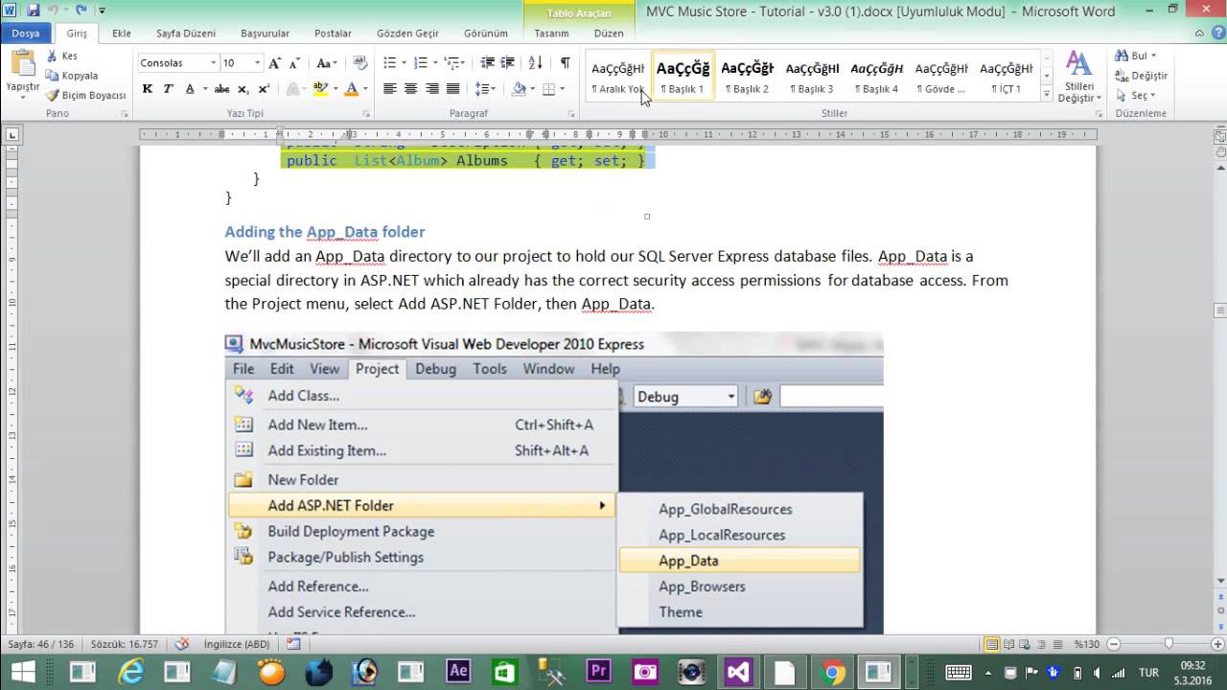The width and height of the screenshot is (1227, 690).
Task: Click the grow font icon
Action: (x=275, y=63)
